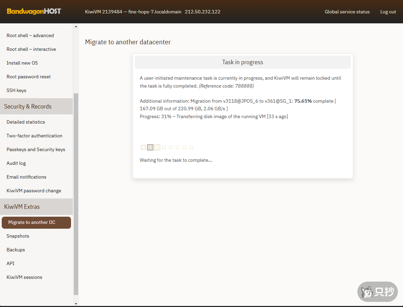This screenshot has width=403, height=307.
Task: Click the 'Progress: 31%' status line
Action: (214, 116)
